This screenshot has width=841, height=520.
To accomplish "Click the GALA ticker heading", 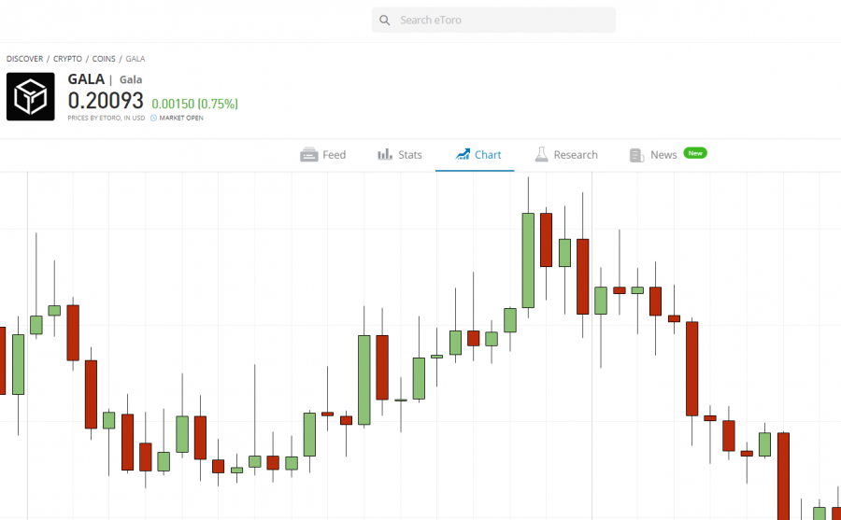I will coord(86,79).
